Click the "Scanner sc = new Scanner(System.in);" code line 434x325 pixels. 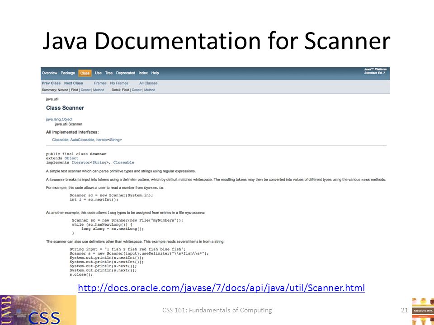pyautogui.click(x=111, y=195)
